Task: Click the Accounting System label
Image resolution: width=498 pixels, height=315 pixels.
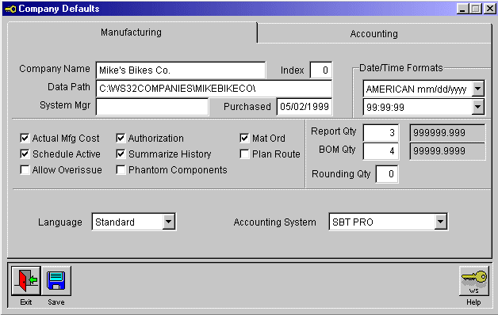Action: pos(274,222)
